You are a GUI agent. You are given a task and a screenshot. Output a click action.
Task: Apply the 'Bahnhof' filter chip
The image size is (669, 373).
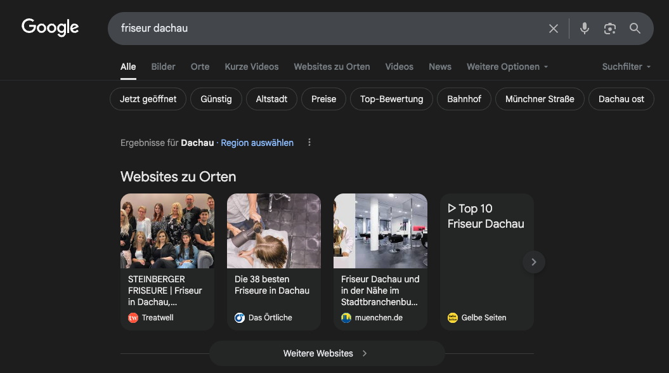(464, 99)
